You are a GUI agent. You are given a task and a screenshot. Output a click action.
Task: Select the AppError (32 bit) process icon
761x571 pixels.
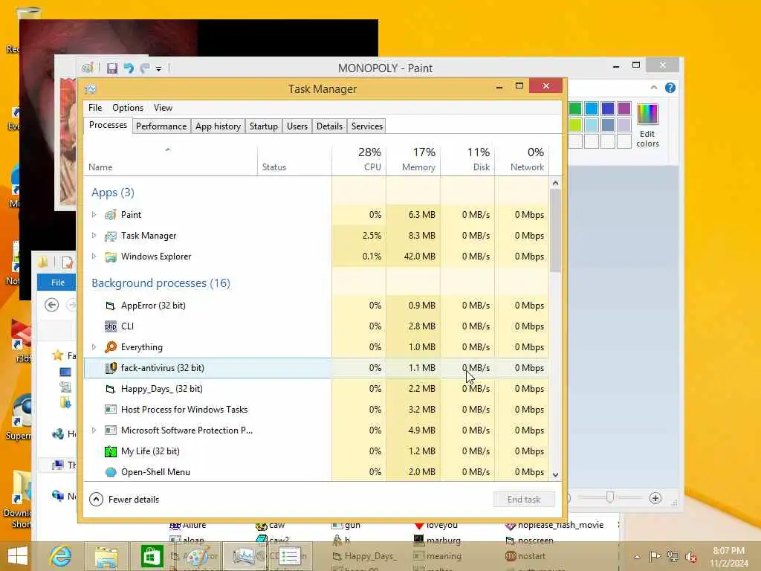pyautogui.click(x=111, y=306)
